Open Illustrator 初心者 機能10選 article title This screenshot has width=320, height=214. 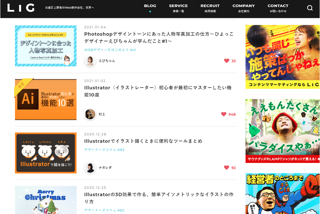158,91
